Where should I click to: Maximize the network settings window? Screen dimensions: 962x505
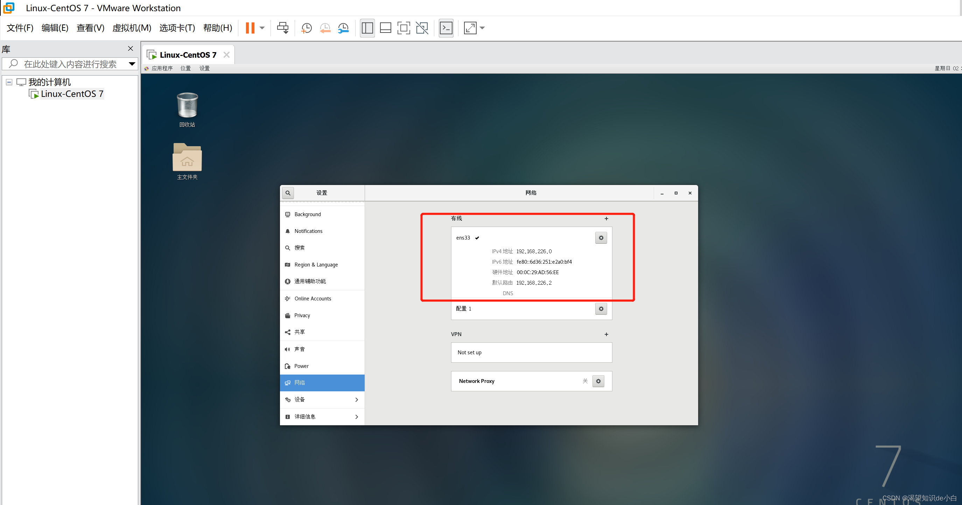point(675,193)
